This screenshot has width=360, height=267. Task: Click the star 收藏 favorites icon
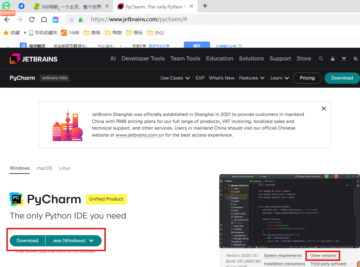pos(6,33)
